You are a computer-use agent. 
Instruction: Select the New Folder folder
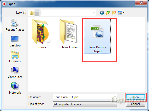70,34
